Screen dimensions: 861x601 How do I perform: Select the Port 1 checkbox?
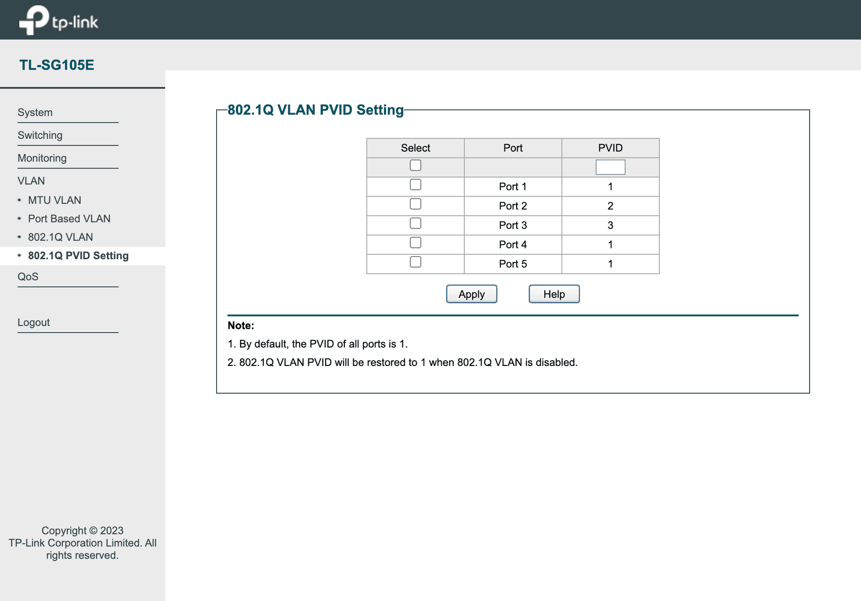pos(415,185)
